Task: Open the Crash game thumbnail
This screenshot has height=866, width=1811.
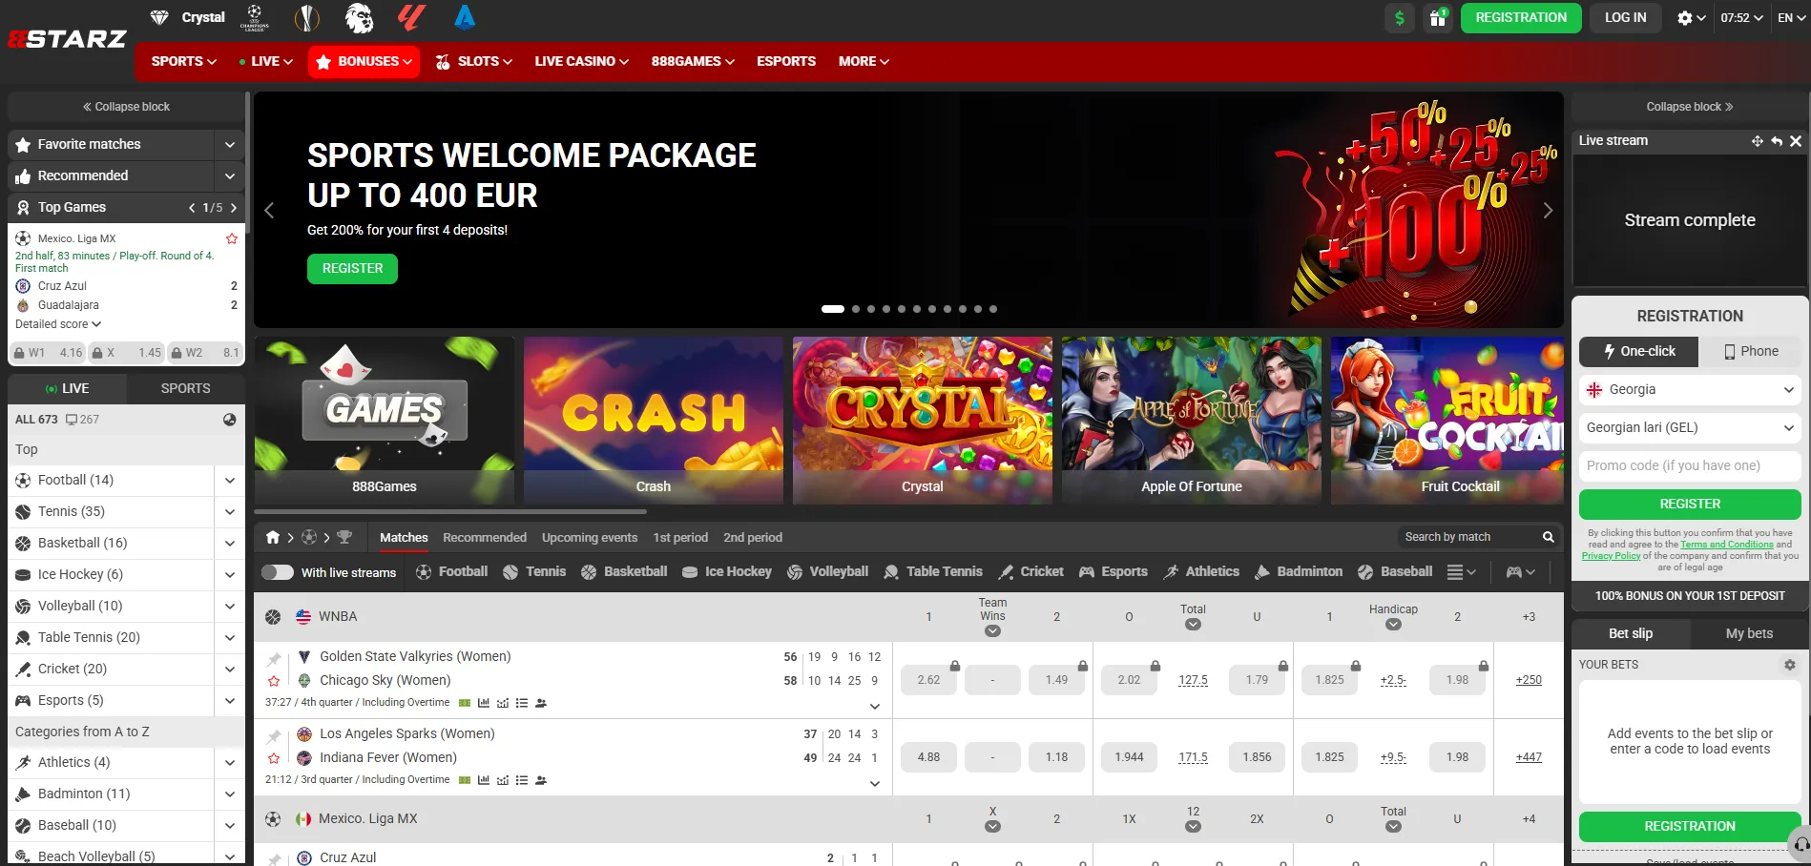Action: (654, 420)
